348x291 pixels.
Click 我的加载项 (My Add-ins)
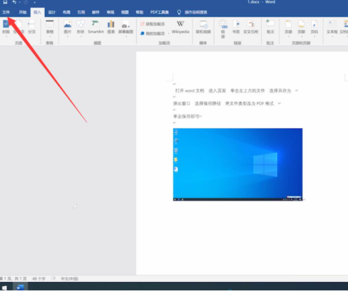coord(152,33)
